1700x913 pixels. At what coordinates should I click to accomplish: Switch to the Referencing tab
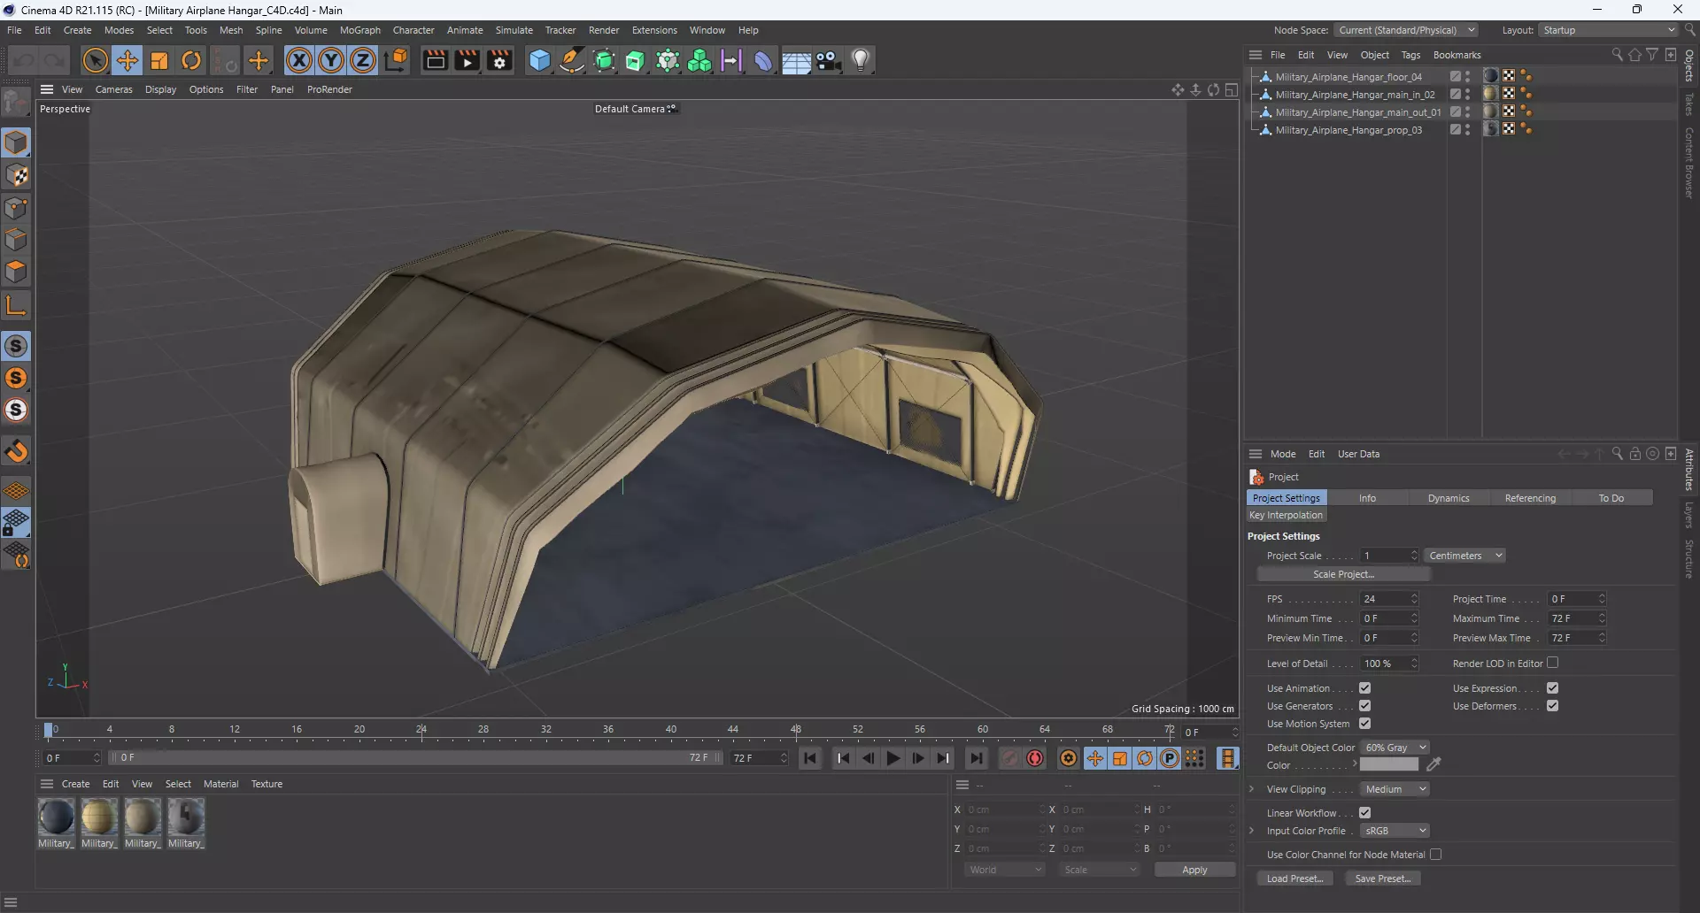click(1530, 498)
